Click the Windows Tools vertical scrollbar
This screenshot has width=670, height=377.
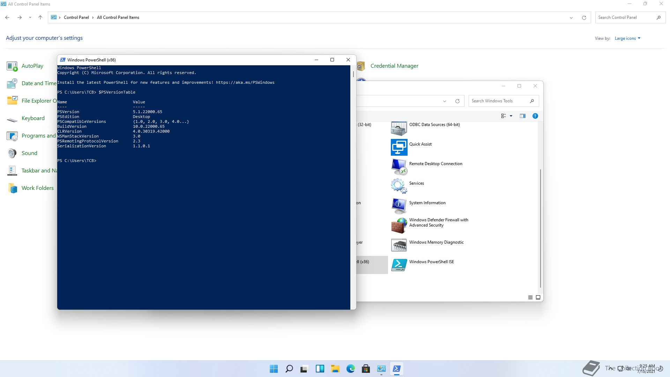(541, 228)
